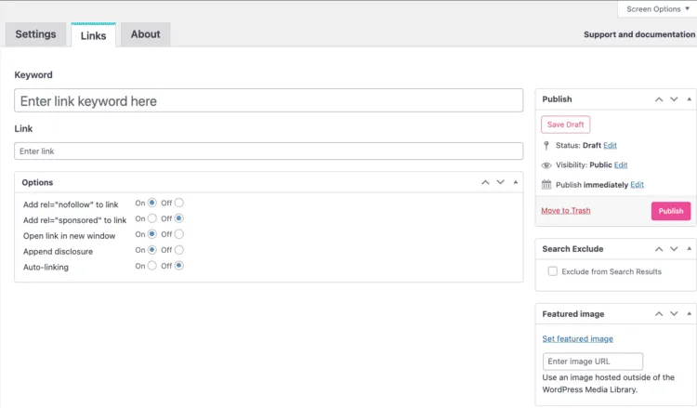
Task: Open the Screen Options dropdown
Action: tap(657, 9)
